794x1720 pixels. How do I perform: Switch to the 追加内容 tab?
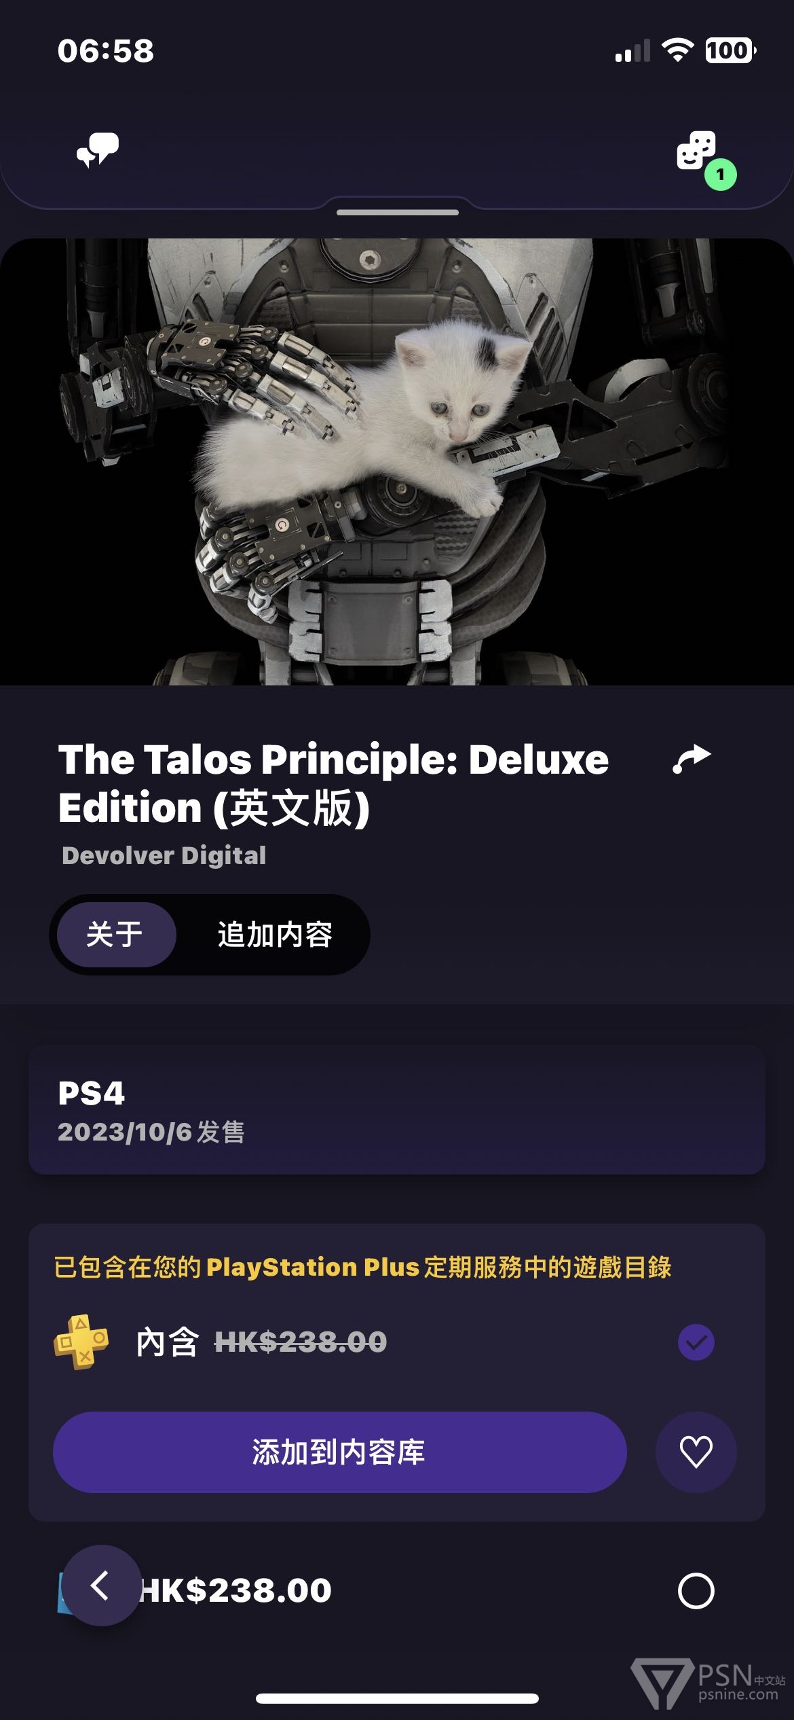(275, 934)
